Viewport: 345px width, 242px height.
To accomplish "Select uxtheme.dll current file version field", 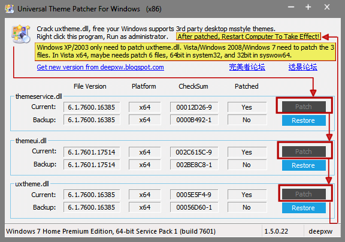I will pos(92,195).
